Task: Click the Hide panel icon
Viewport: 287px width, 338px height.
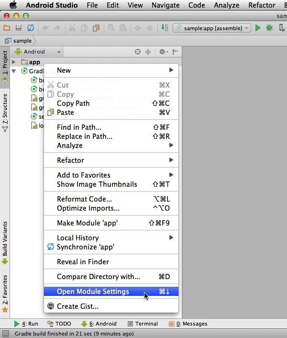Action: point(175,52)
